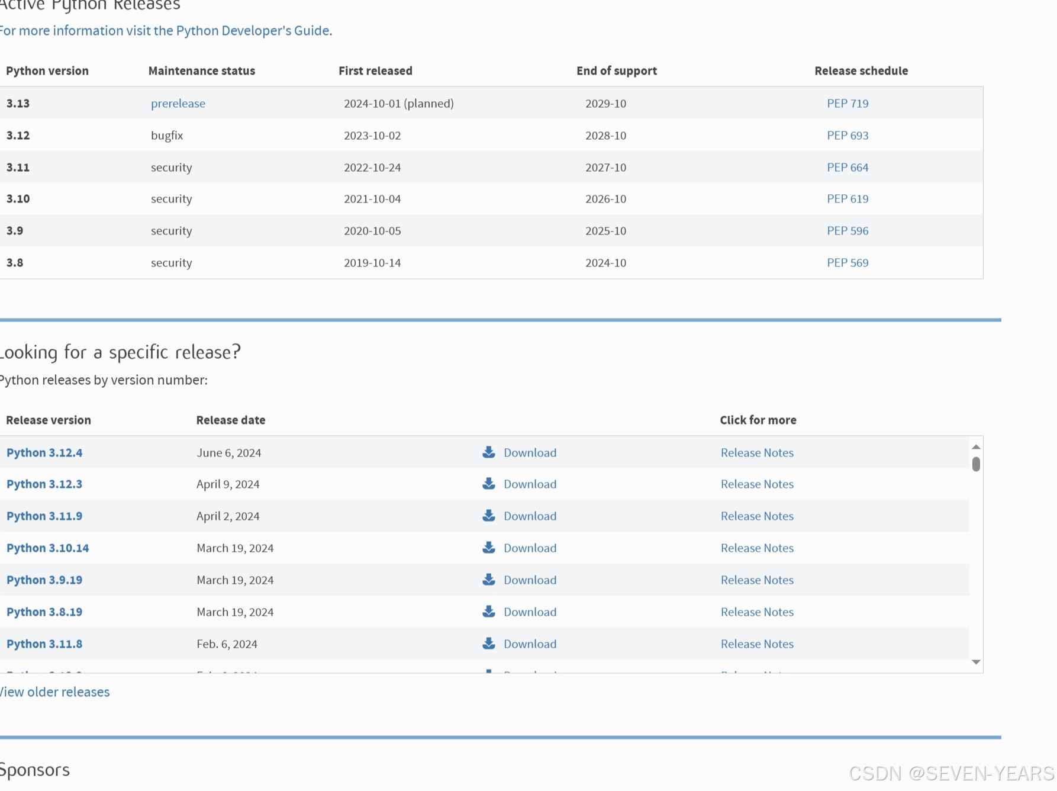Open the Python 3.11.9 release page
Viewport: 1057px width, 791px height.
pos(44,516)
